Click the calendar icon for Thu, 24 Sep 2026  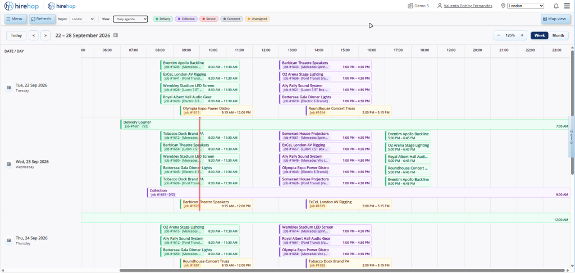(x=8, y=240)
